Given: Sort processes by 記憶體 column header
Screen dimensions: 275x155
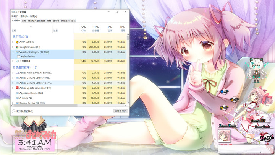Looking at the screenshot, I should (x=94, y=28).
